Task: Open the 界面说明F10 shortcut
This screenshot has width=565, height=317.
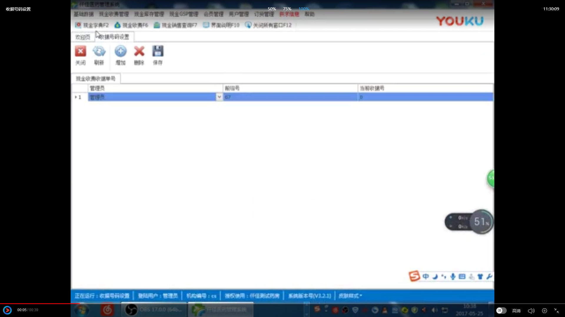Action: click(221, 25)
